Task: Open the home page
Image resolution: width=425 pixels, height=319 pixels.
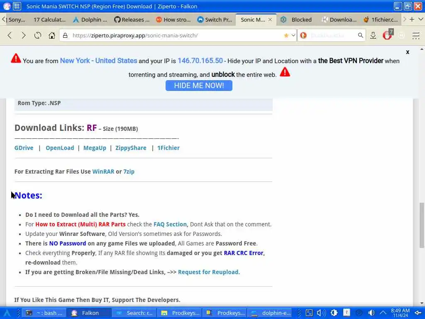Action: (x=51, y=35)
